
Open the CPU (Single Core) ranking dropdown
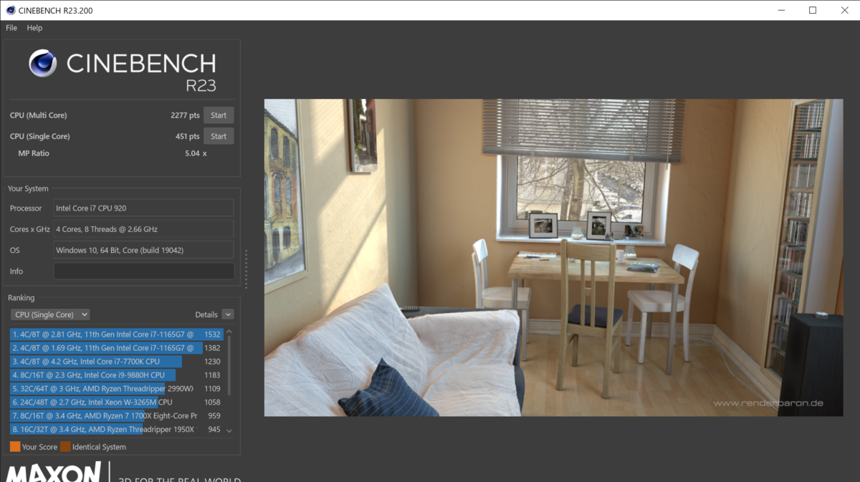coord(50,314)
